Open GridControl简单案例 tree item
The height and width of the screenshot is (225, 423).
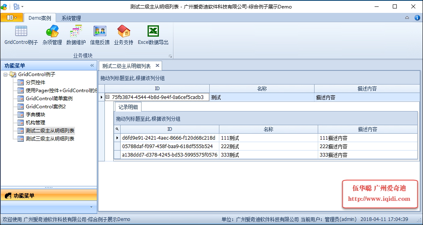click(x=49, y=99)
